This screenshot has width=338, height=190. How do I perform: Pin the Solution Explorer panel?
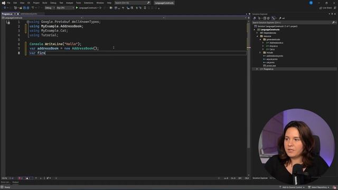pyautogui.click(x=332, y=14)
